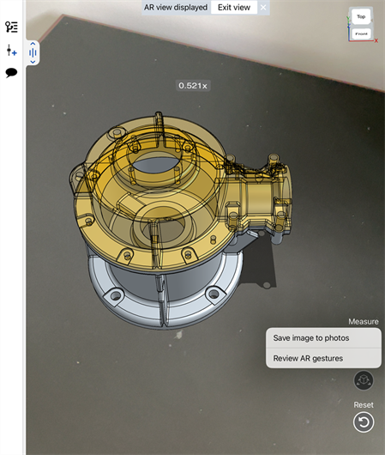Open the comments speech bubble icon
Image resolution: width=385 pixels, height=455 pixels.
(12, 73)
